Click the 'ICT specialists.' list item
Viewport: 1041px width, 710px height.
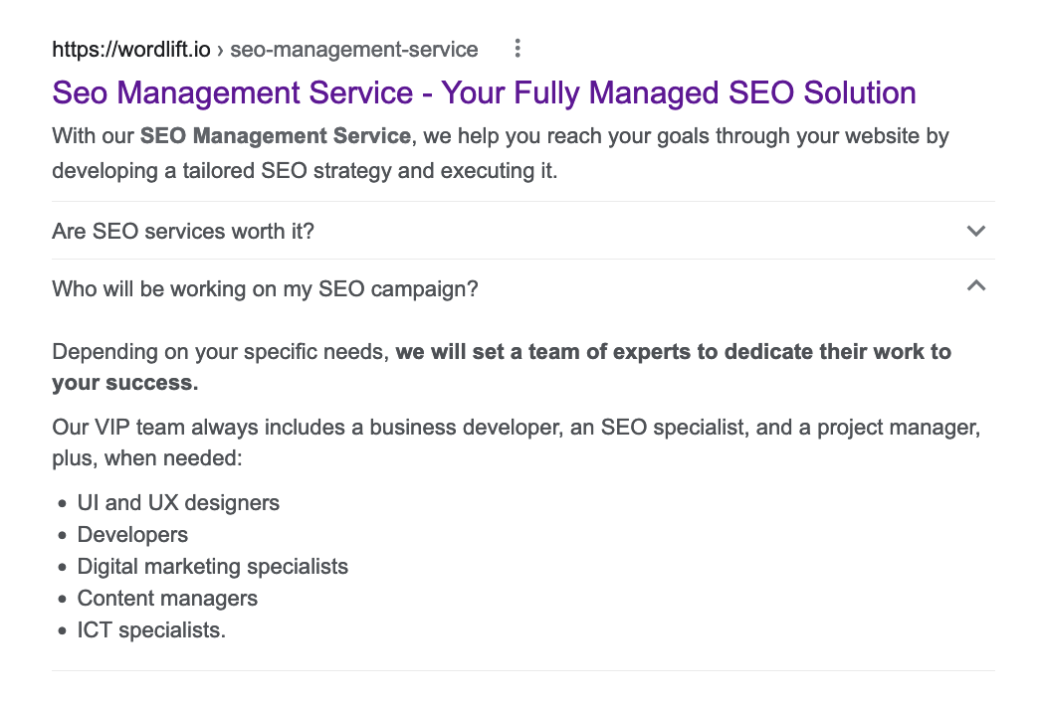(x=151, y=630)
